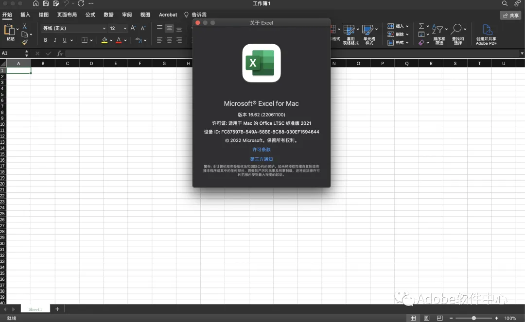Expand the borders dropdown arrow
The height and width of the screenshot is (322, 525).
pyautogui.click(x=91, y=40)
